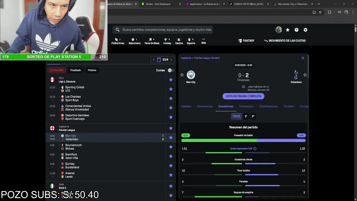Screen dimensions: 357x201
Task: Click the search bar for matches
Action: (x=163, y=30)
